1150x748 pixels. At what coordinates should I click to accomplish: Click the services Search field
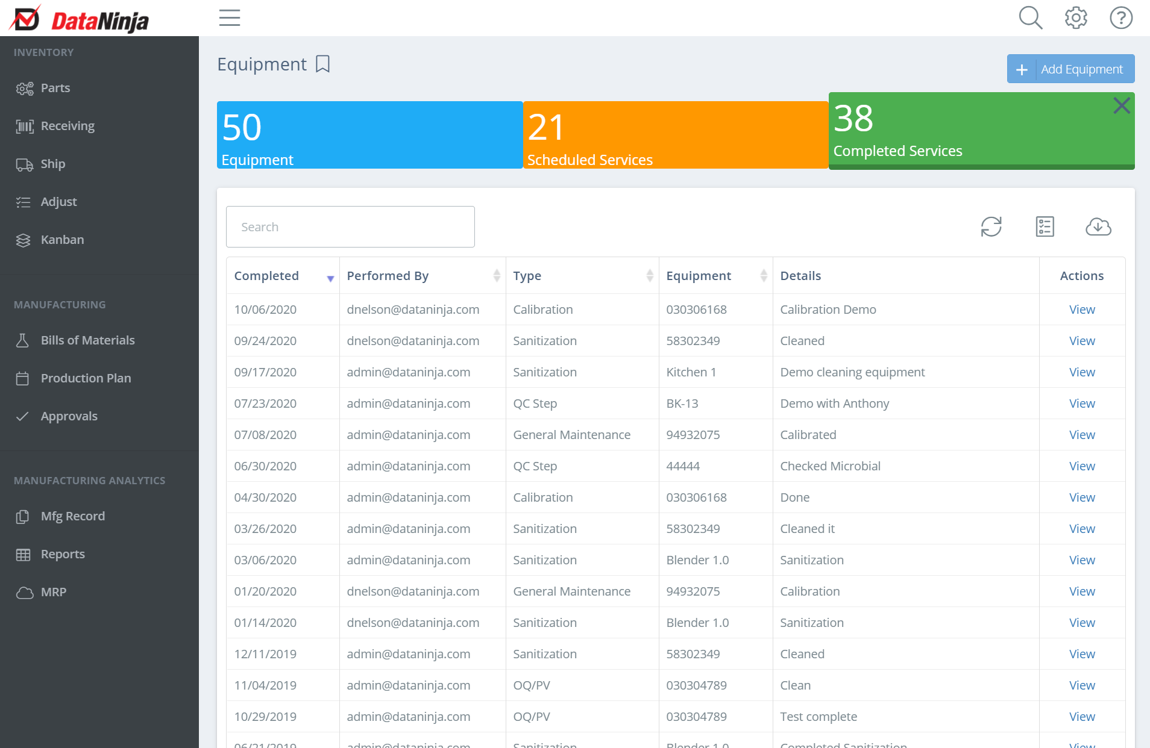[350, 227]
